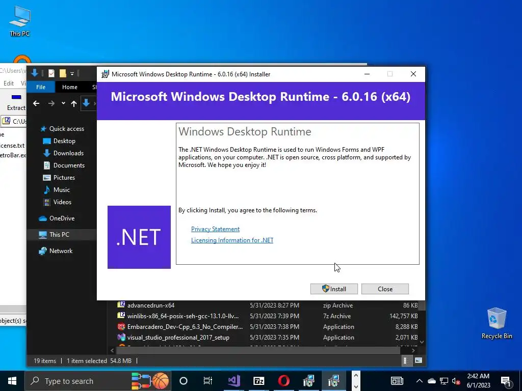
Task: Click visual studio setup file icon
Action: 121,337
